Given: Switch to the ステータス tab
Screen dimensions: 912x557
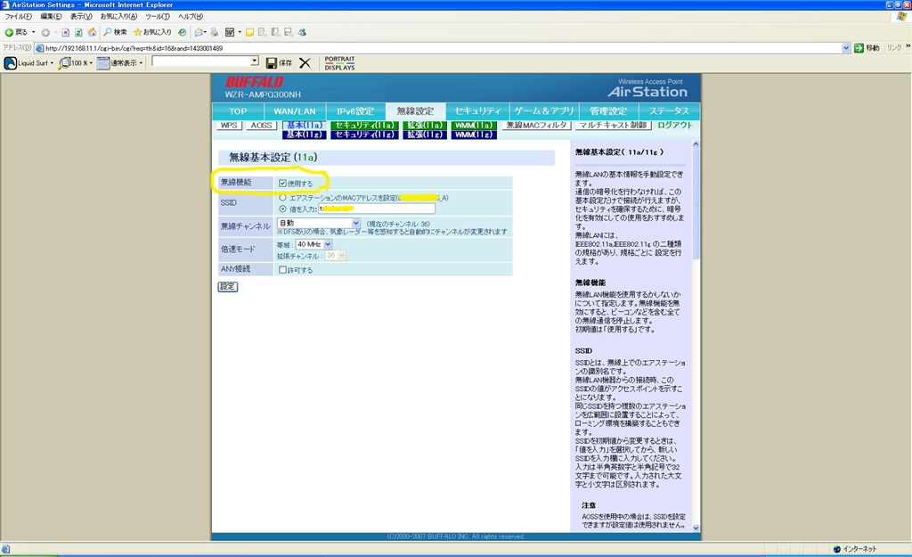Looking at the screenshot, I should (x=669, y=111).
